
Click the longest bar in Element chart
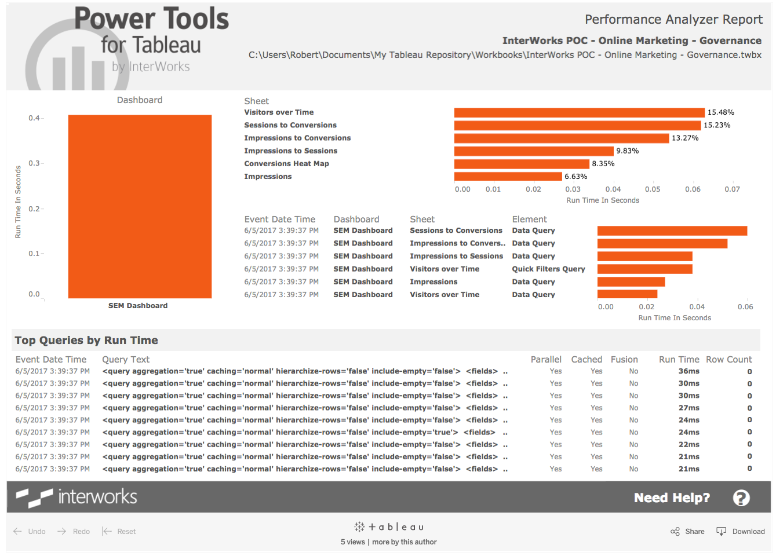pos(672,230)
